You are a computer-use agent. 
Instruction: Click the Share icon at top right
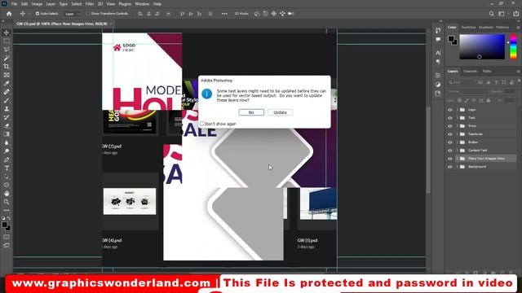tap(515, 14)
